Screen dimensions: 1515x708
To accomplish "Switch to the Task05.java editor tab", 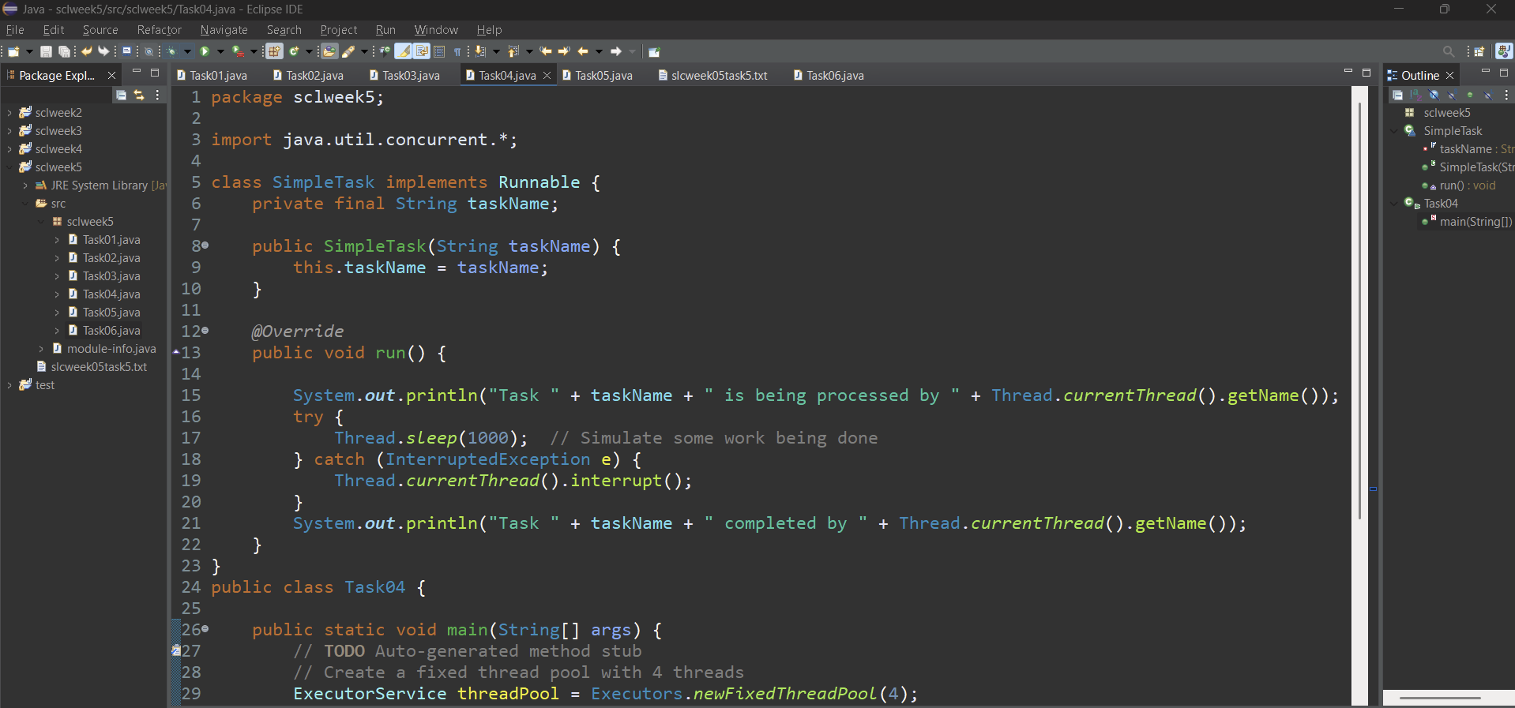I will tap(603, 76).
